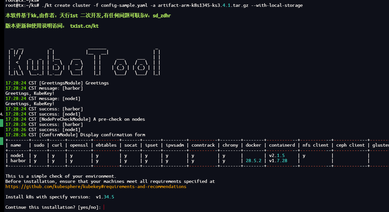Click the ebtables column header
The height and width of the screenshot is (212, 389).
click(x=106, y=145)
